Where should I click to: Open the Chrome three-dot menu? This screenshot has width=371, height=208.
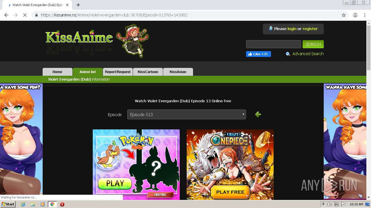coord(365,15)
